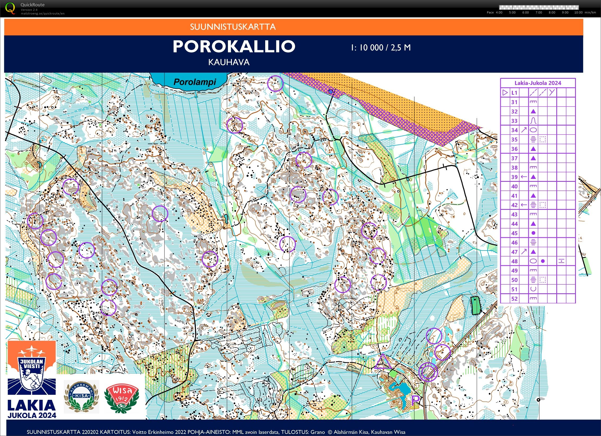The height and width of the screenshot is (436, 601).
Task: Click the left arrow in control 39 row
Action: (524, 177)
